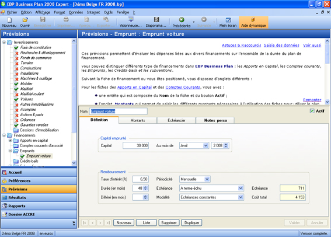The height and width of the screenshot is (237, 331).
Task: Open the Voir aussi link
Action: point(312,45)
